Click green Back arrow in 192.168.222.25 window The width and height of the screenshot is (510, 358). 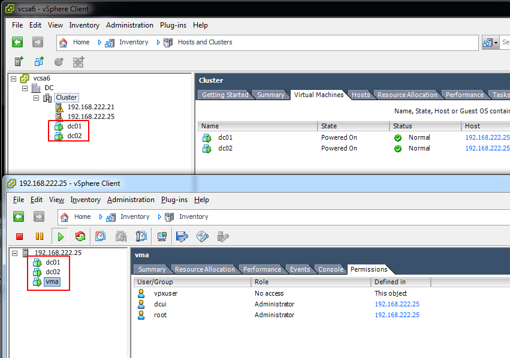coord(19,216)
